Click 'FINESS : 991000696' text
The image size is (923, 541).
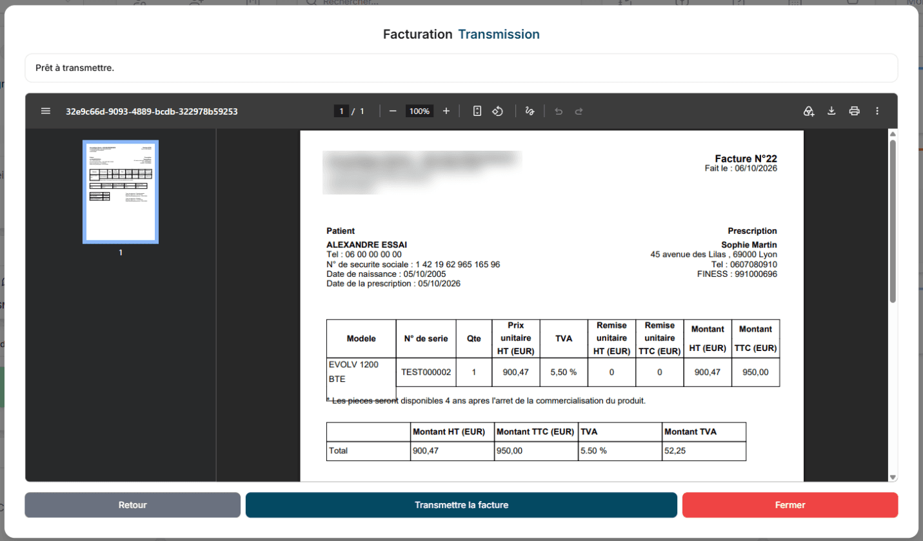(x=737, y=274)
